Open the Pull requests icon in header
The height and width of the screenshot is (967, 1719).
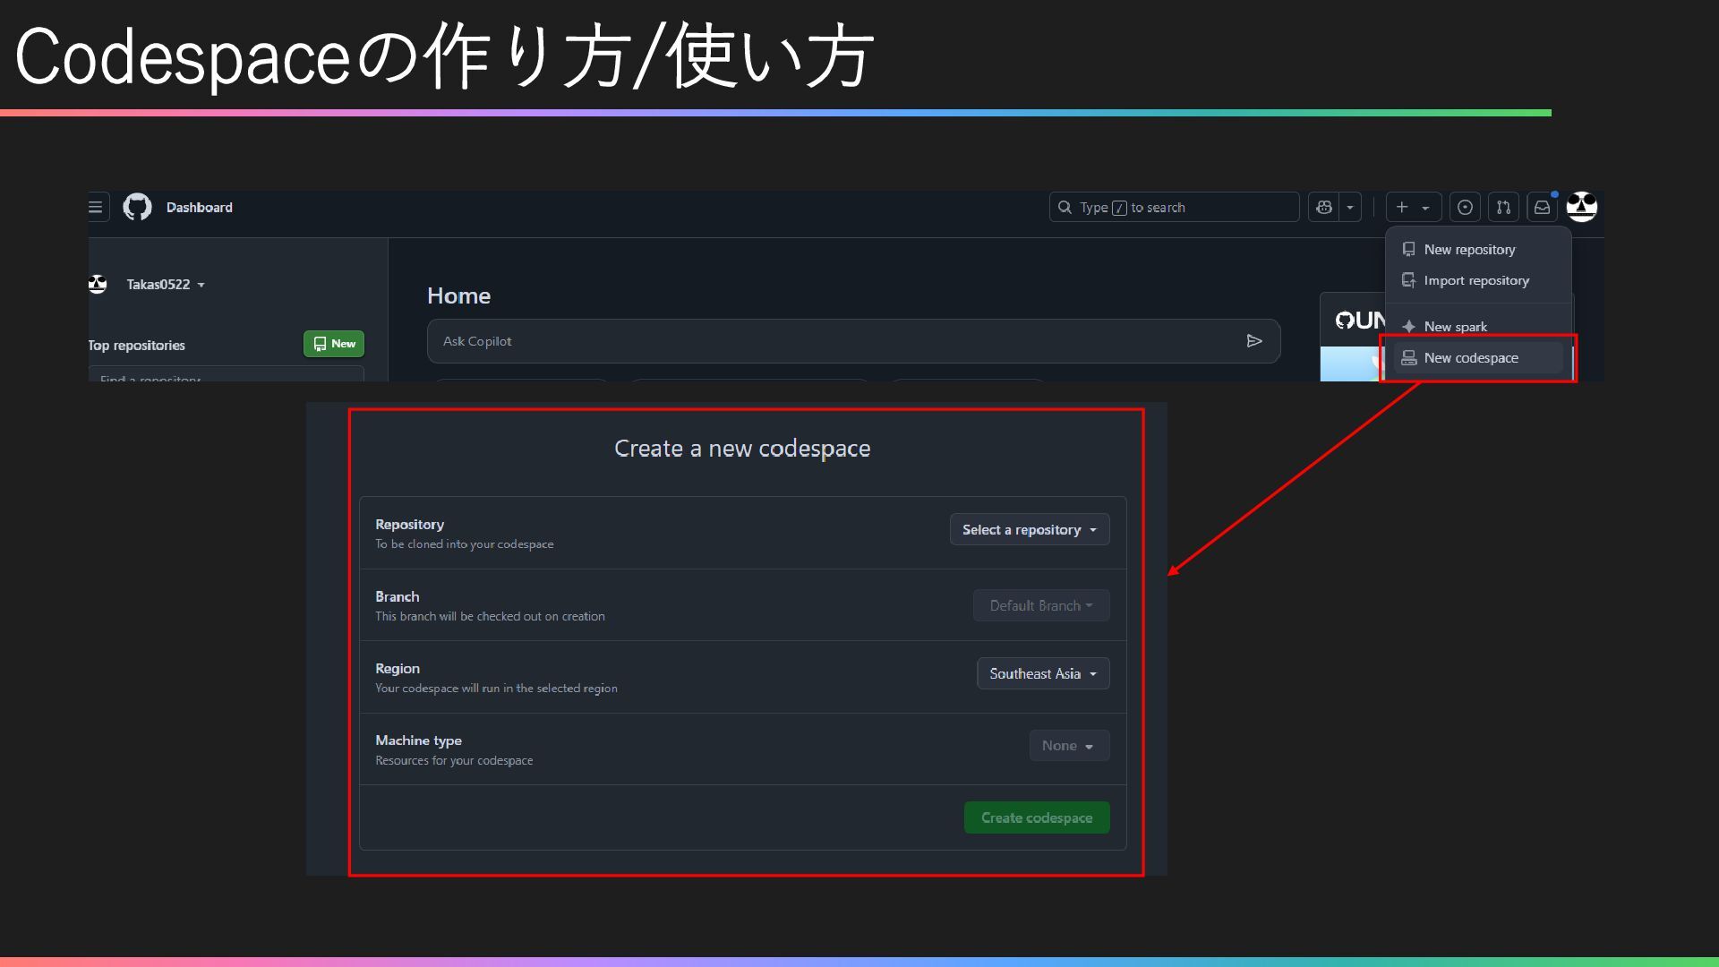tap(1503, 207)
